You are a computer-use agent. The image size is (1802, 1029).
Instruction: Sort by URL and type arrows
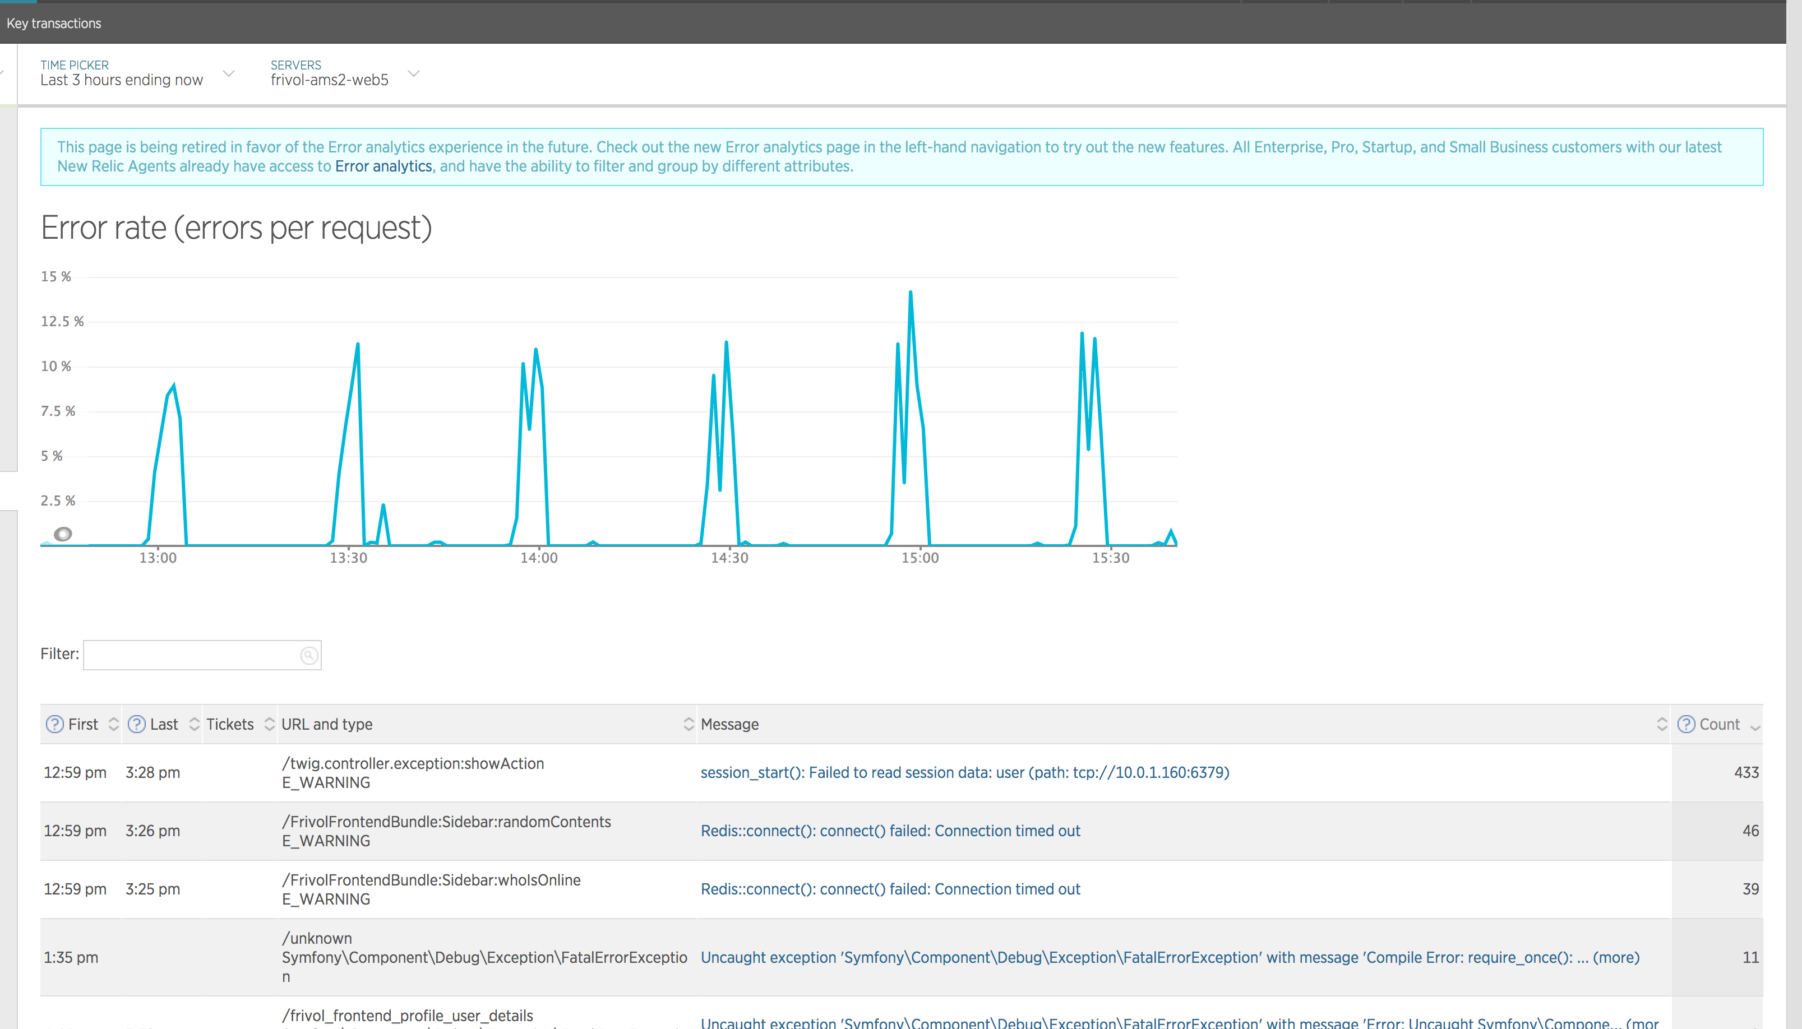point(689,725)
